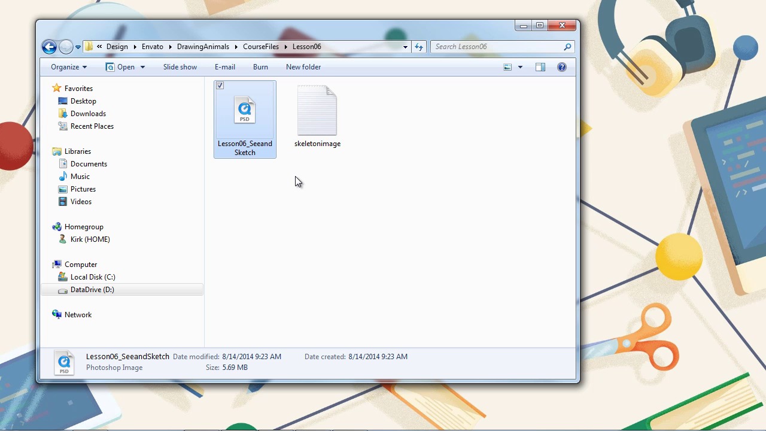
Task: Click the Recent Places icon
Action: coord(63,126)
